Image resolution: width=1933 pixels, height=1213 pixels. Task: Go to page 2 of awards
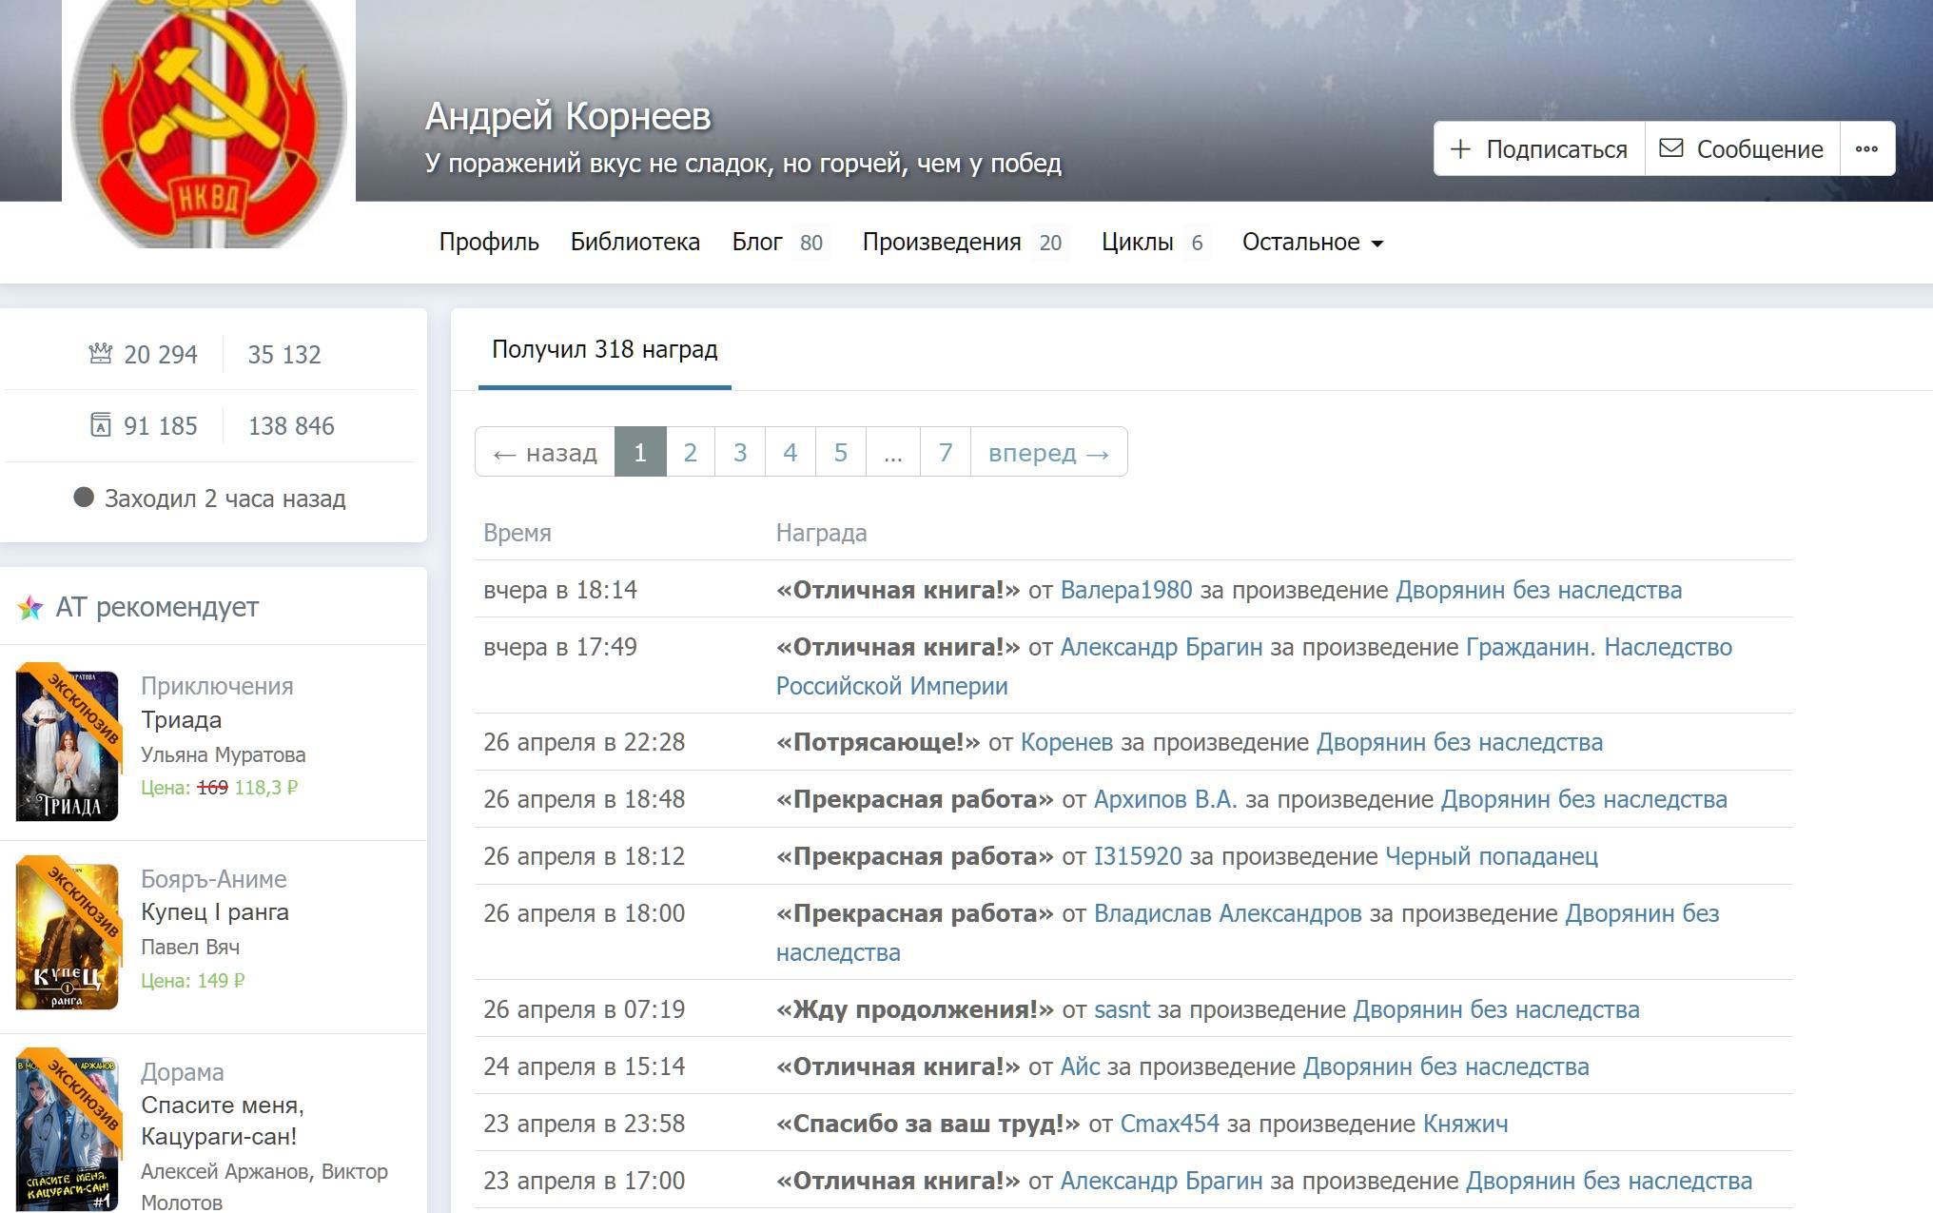click(x=691, y=453)
